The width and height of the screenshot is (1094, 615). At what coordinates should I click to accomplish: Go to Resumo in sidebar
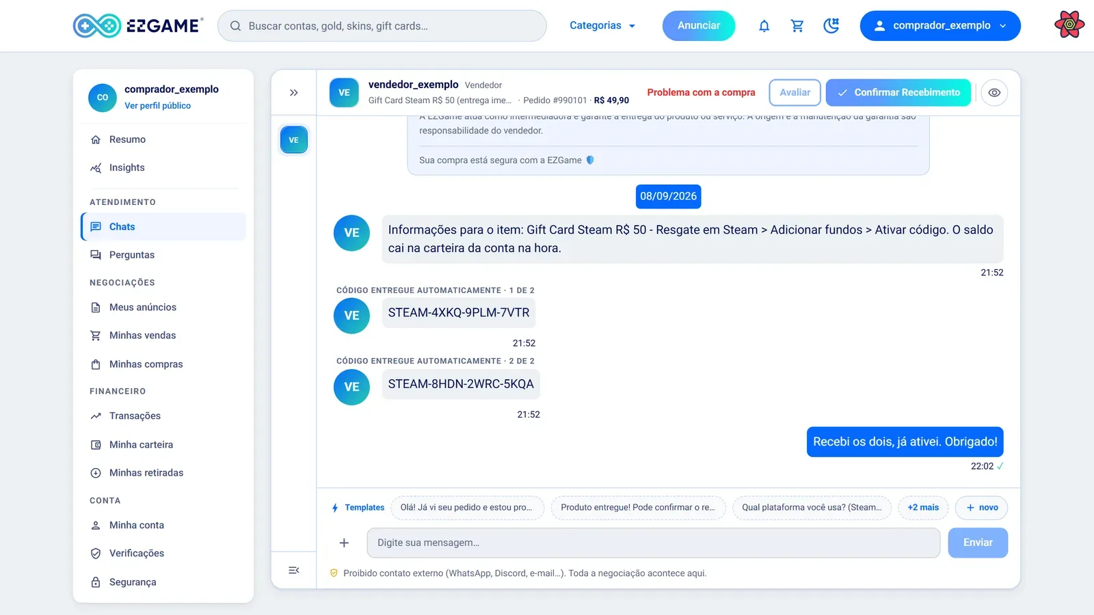(x=163, y=139)
